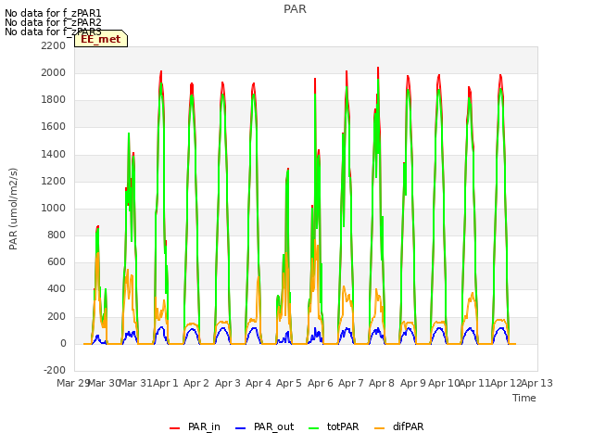Click the Apr 1 x-axis date label
The height and width of the screenshot is (445, 593).
(x=165, y=383)
